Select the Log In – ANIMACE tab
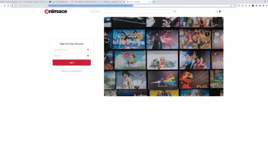 coord(139,2)
